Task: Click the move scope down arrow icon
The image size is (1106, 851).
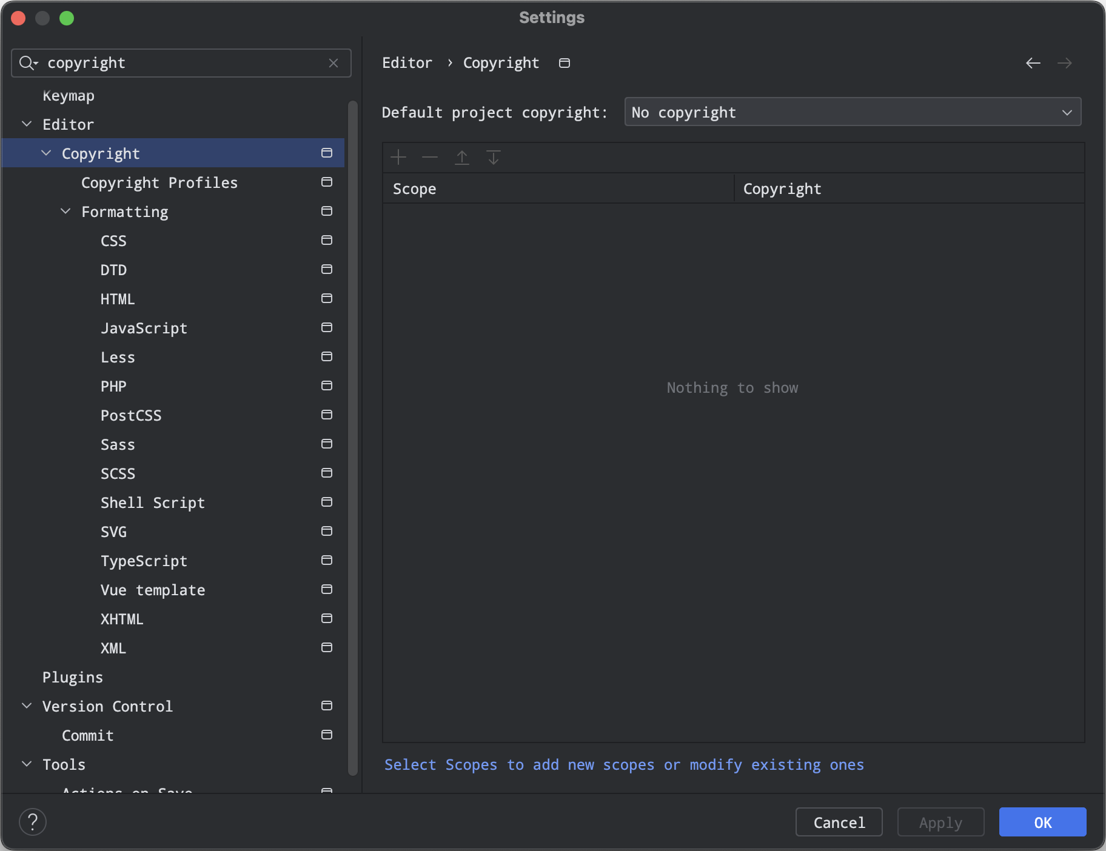Action: pyautogui.click(x=494, y=158)
